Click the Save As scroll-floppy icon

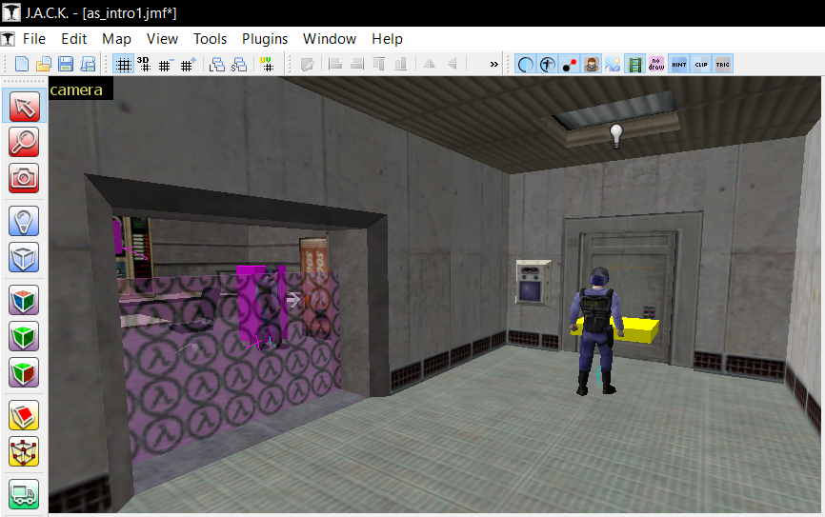pos(88,64)
